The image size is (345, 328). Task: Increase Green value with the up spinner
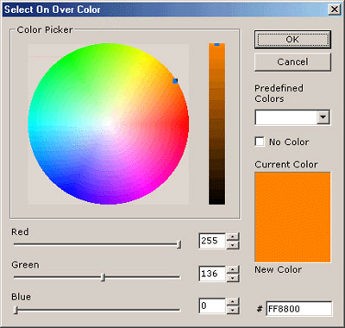(x=233, y=269)
